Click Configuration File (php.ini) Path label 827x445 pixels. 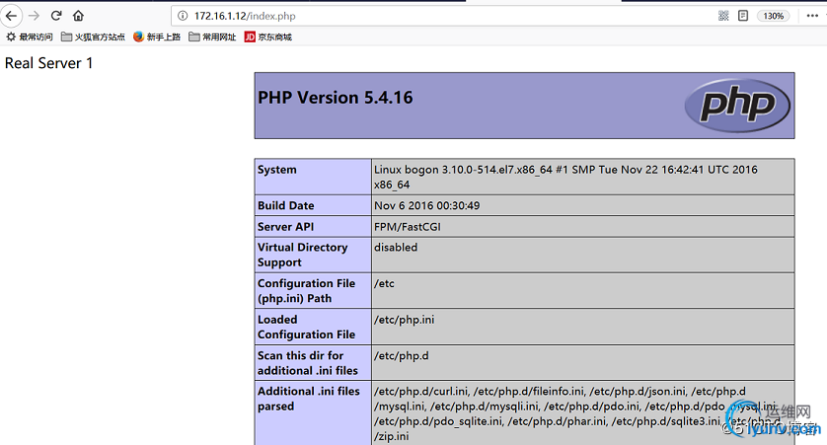click(x=307, y=290)
